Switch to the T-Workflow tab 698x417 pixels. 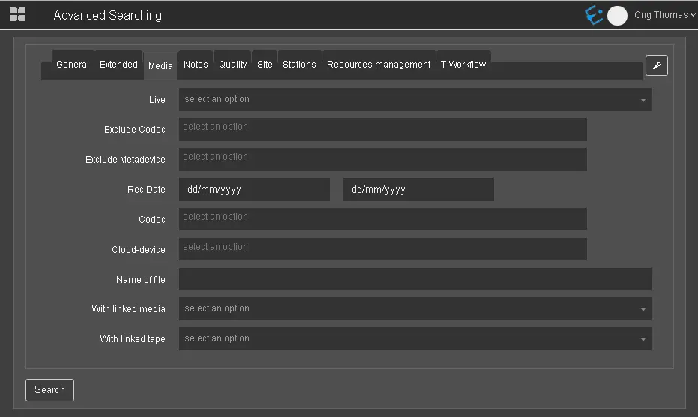[x=463, y=64]
